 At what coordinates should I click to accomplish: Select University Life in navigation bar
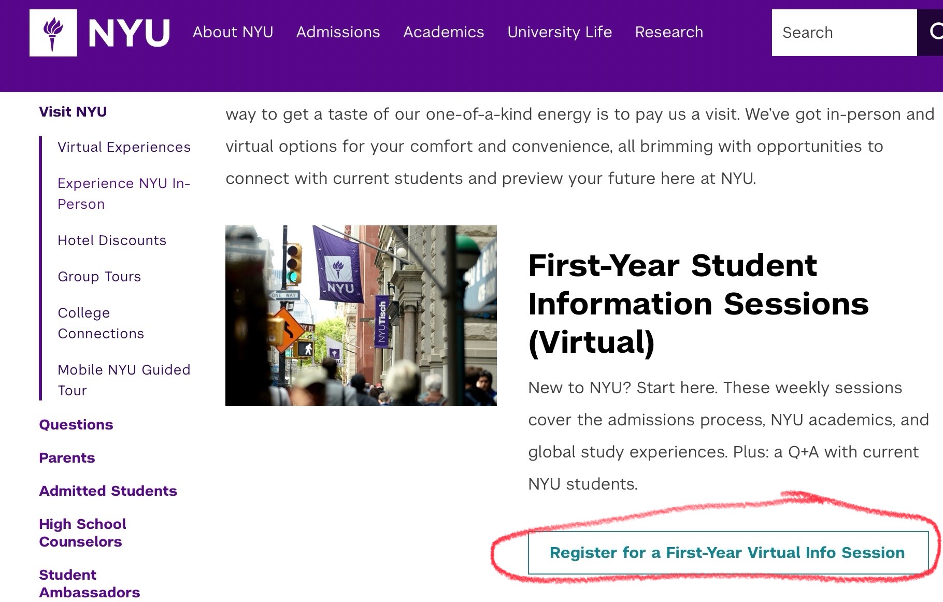pos(560,32)
